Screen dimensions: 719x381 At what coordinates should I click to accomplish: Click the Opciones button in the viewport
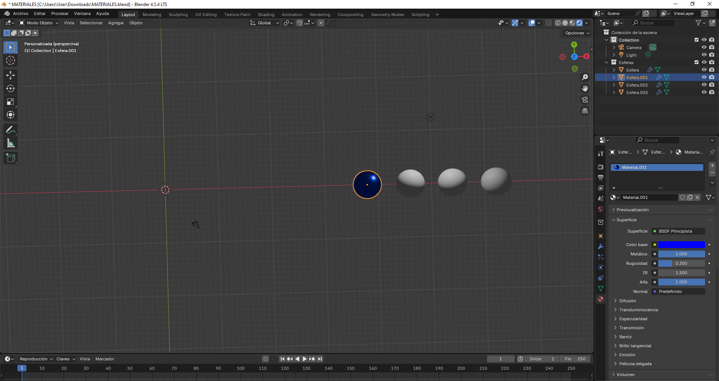(x=577, y=33)
